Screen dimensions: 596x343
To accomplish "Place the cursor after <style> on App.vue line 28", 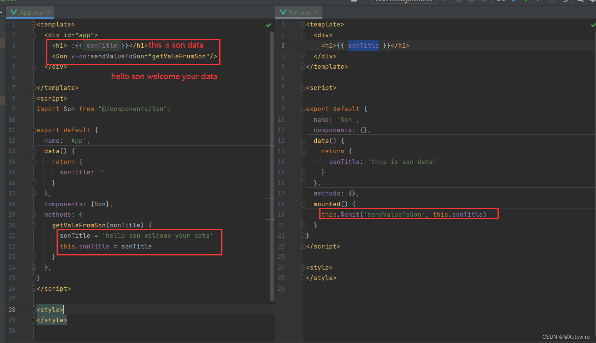I will [64, 310].
